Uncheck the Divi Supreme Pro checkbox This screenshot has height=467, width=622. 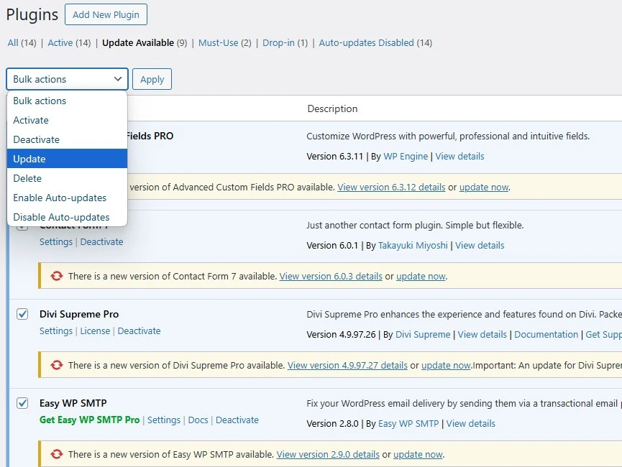(22, 314)
